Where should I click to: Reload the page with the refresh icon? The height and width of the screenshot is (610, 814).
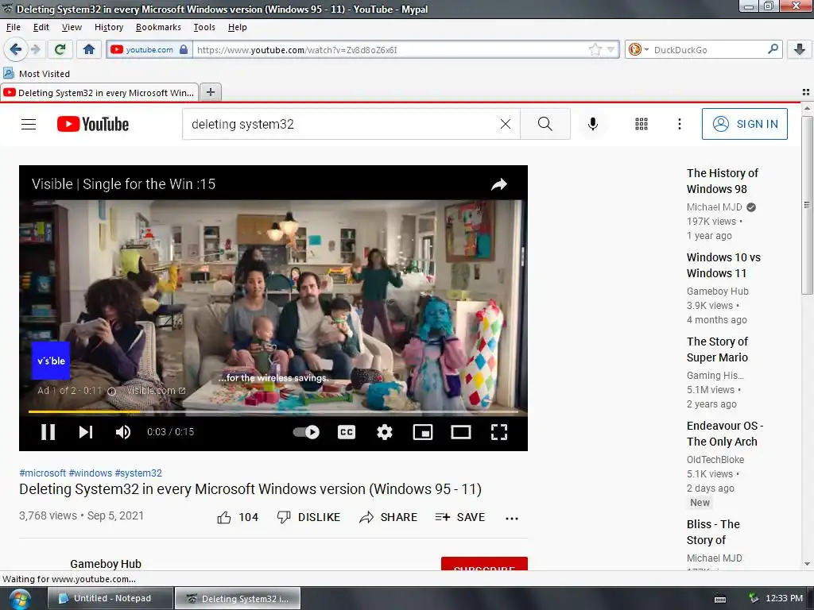[x=60, y=50]
